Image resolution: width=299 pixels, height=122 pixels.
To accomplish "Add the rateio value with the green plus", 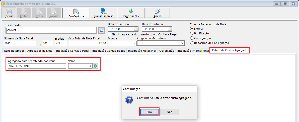I will pos(95,66).
